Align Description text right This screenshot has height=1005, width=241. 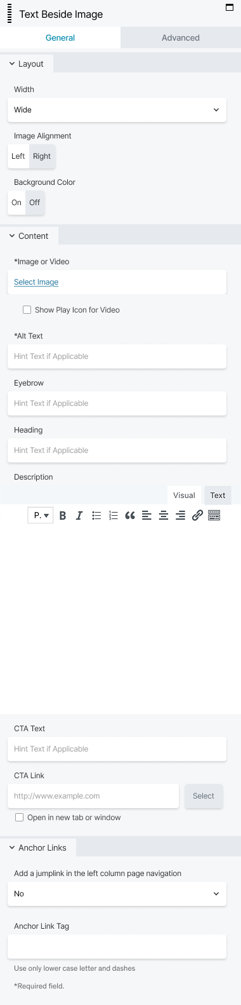pyautogui.click(x=181, y=516)
